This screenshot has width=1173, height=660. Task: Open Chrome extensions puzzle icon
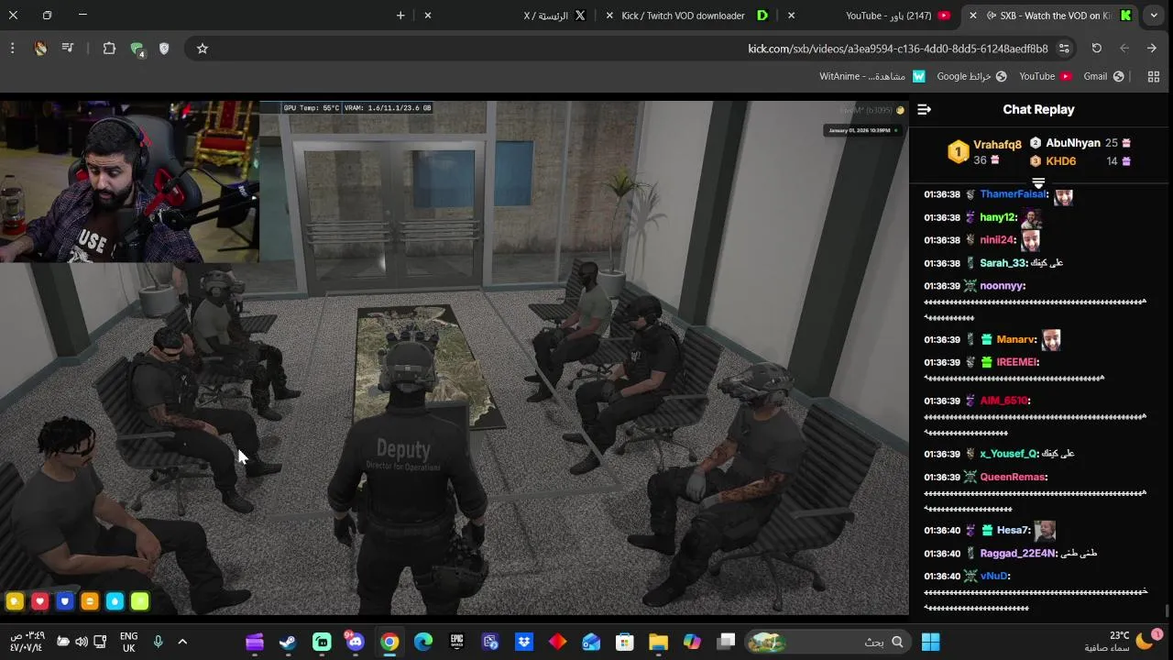tap(109, 49)
